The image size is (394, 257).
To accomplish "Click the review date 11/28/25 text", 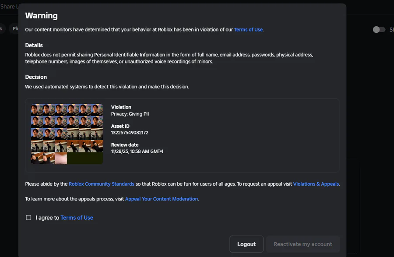I will click(x=137, y=151).
